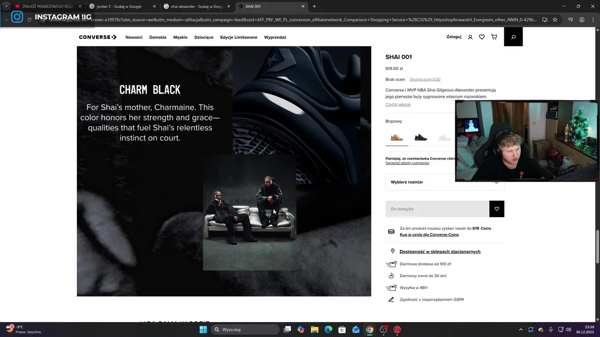The height and width of the screenshot is (337, 600).
Task: Open the shopping cart icon
Action: point(494,37)
